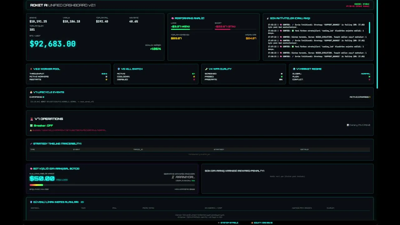Click the siren icon beside V7 Operations
Screen dimensions: 400x225
[32, 119]
